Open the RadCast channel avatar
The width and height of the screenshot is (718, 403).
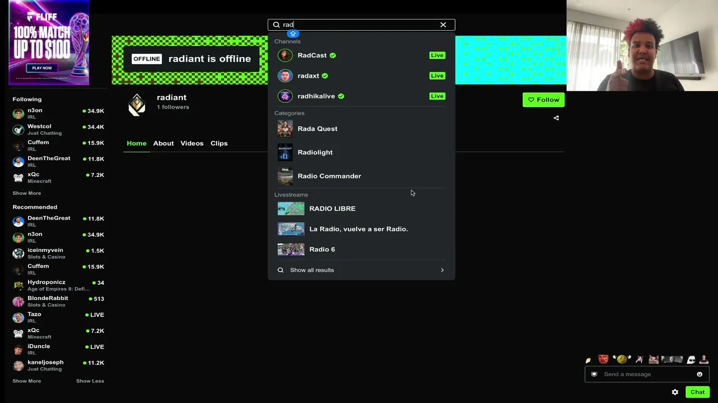tap(285, 55)
